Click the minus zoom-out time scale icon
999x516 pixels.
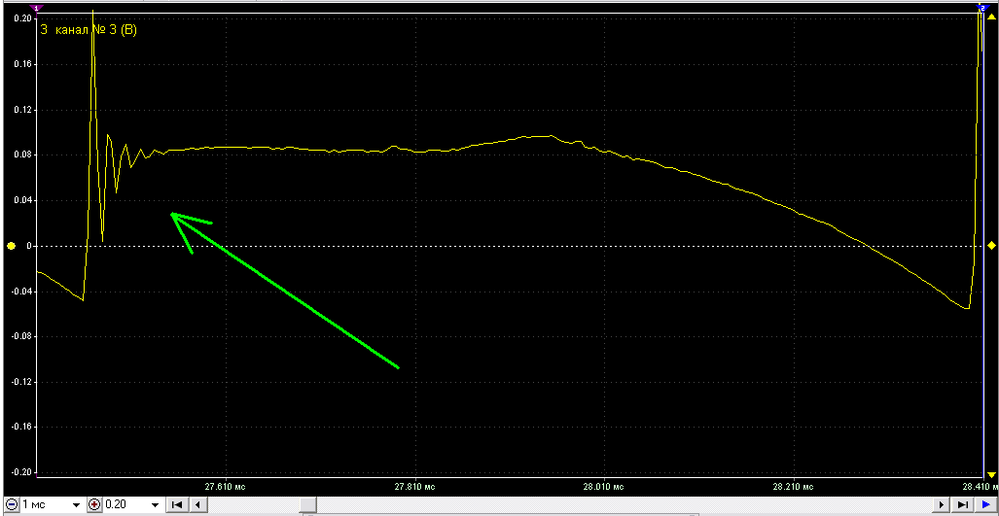[11, 504]
